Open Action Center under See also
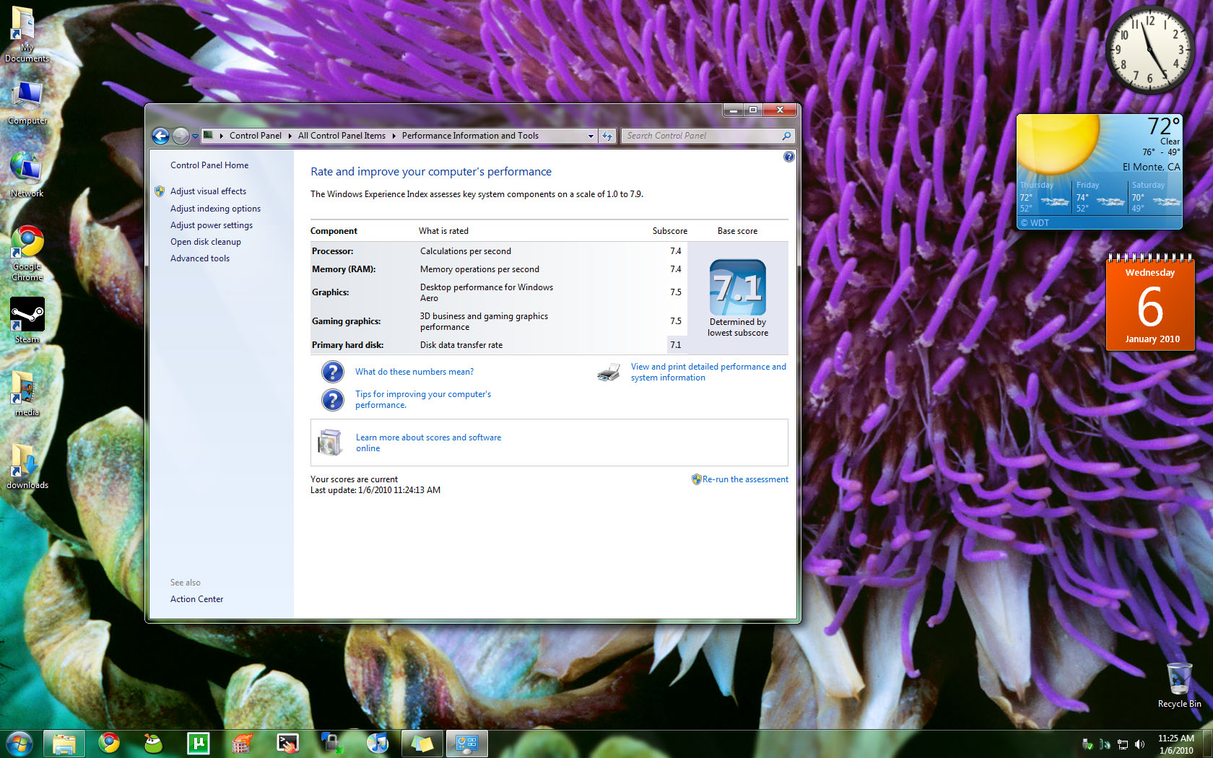This screenshot has width=1213, height=758. pos(196,599)
